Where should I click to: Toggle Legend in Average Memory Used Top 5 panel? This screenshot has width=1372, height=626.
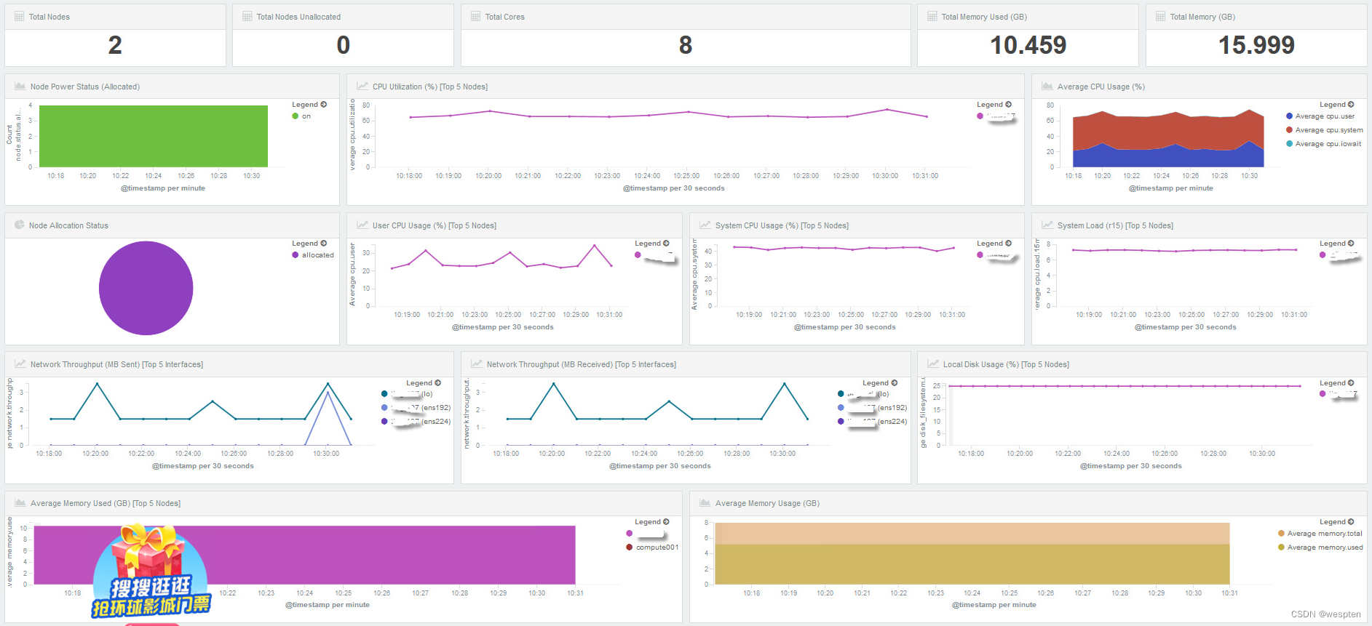(x=652, y=522)
